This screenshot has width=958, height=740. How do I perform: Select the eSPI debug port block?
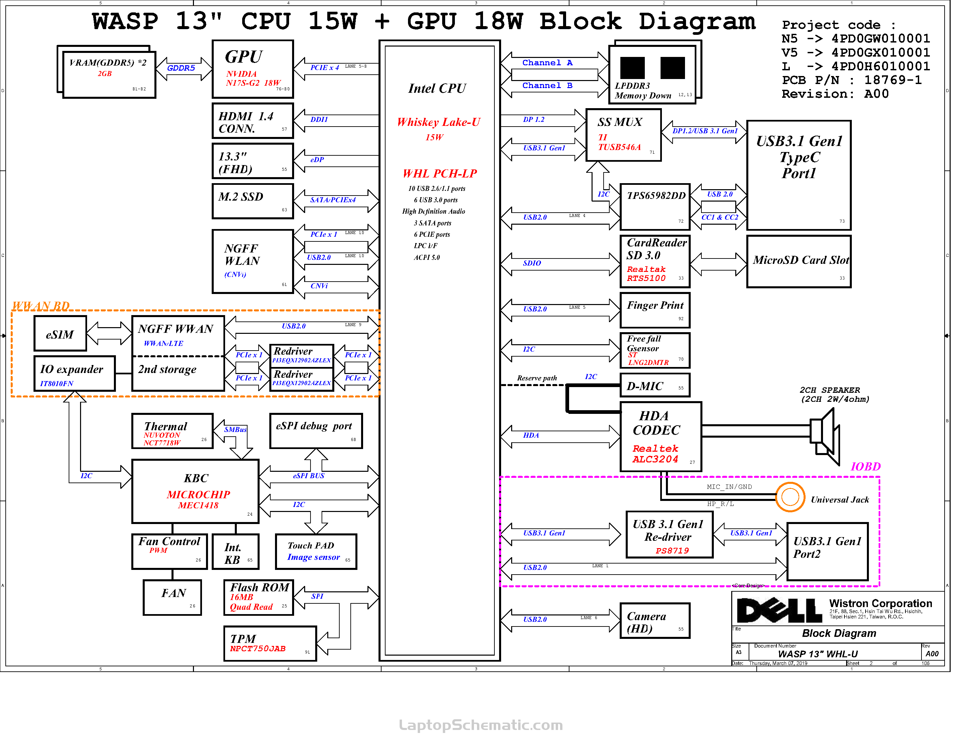click(316, 431)
